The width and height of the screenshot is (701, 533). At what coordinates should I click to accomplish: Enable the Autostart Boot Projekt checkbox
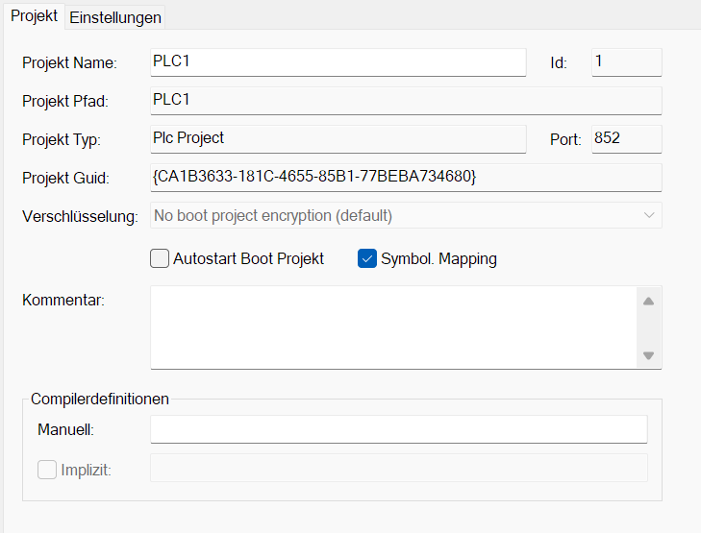click(161, 258)
